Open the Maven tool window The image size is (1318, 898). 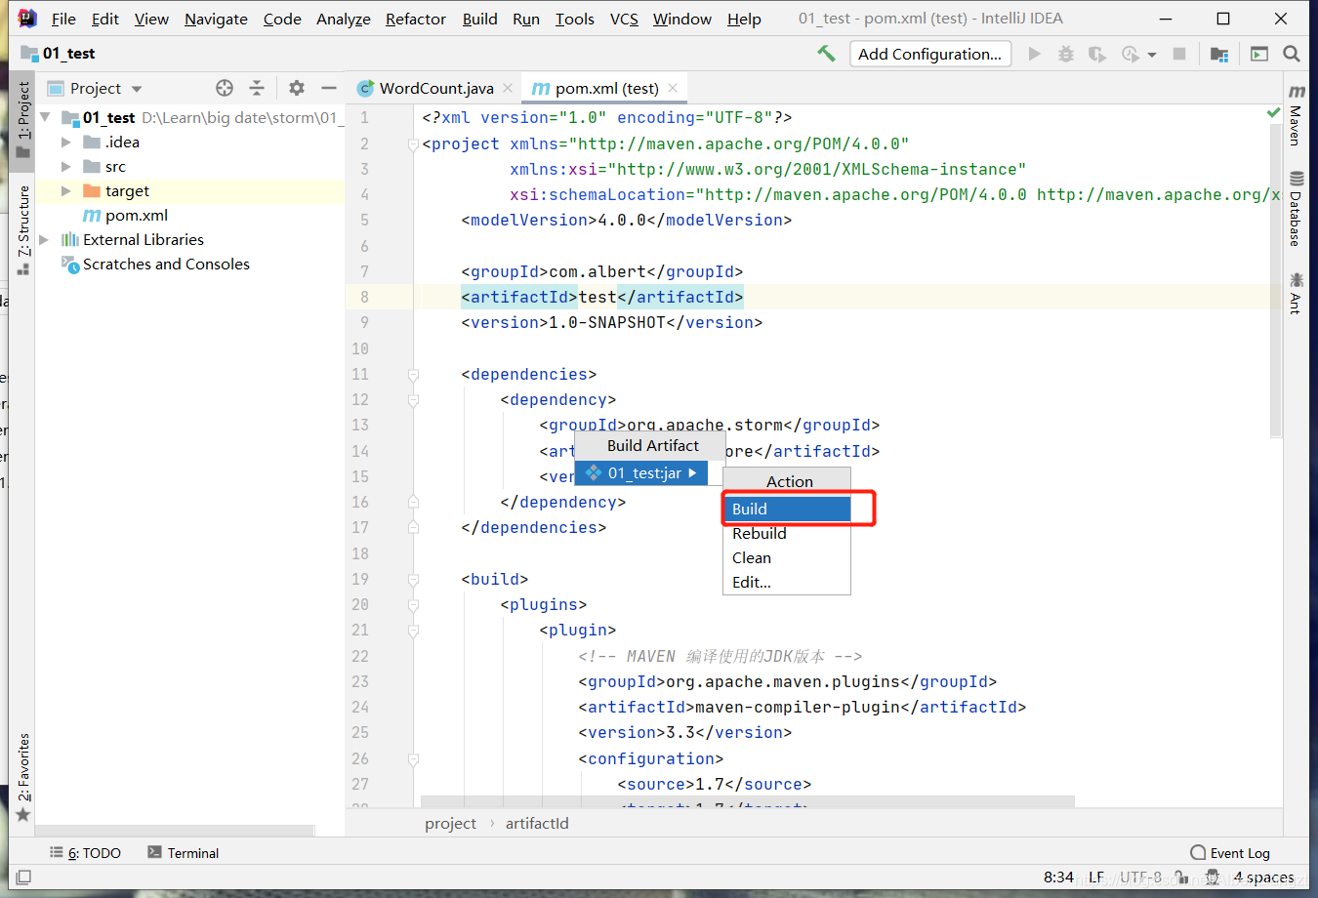1296,115
